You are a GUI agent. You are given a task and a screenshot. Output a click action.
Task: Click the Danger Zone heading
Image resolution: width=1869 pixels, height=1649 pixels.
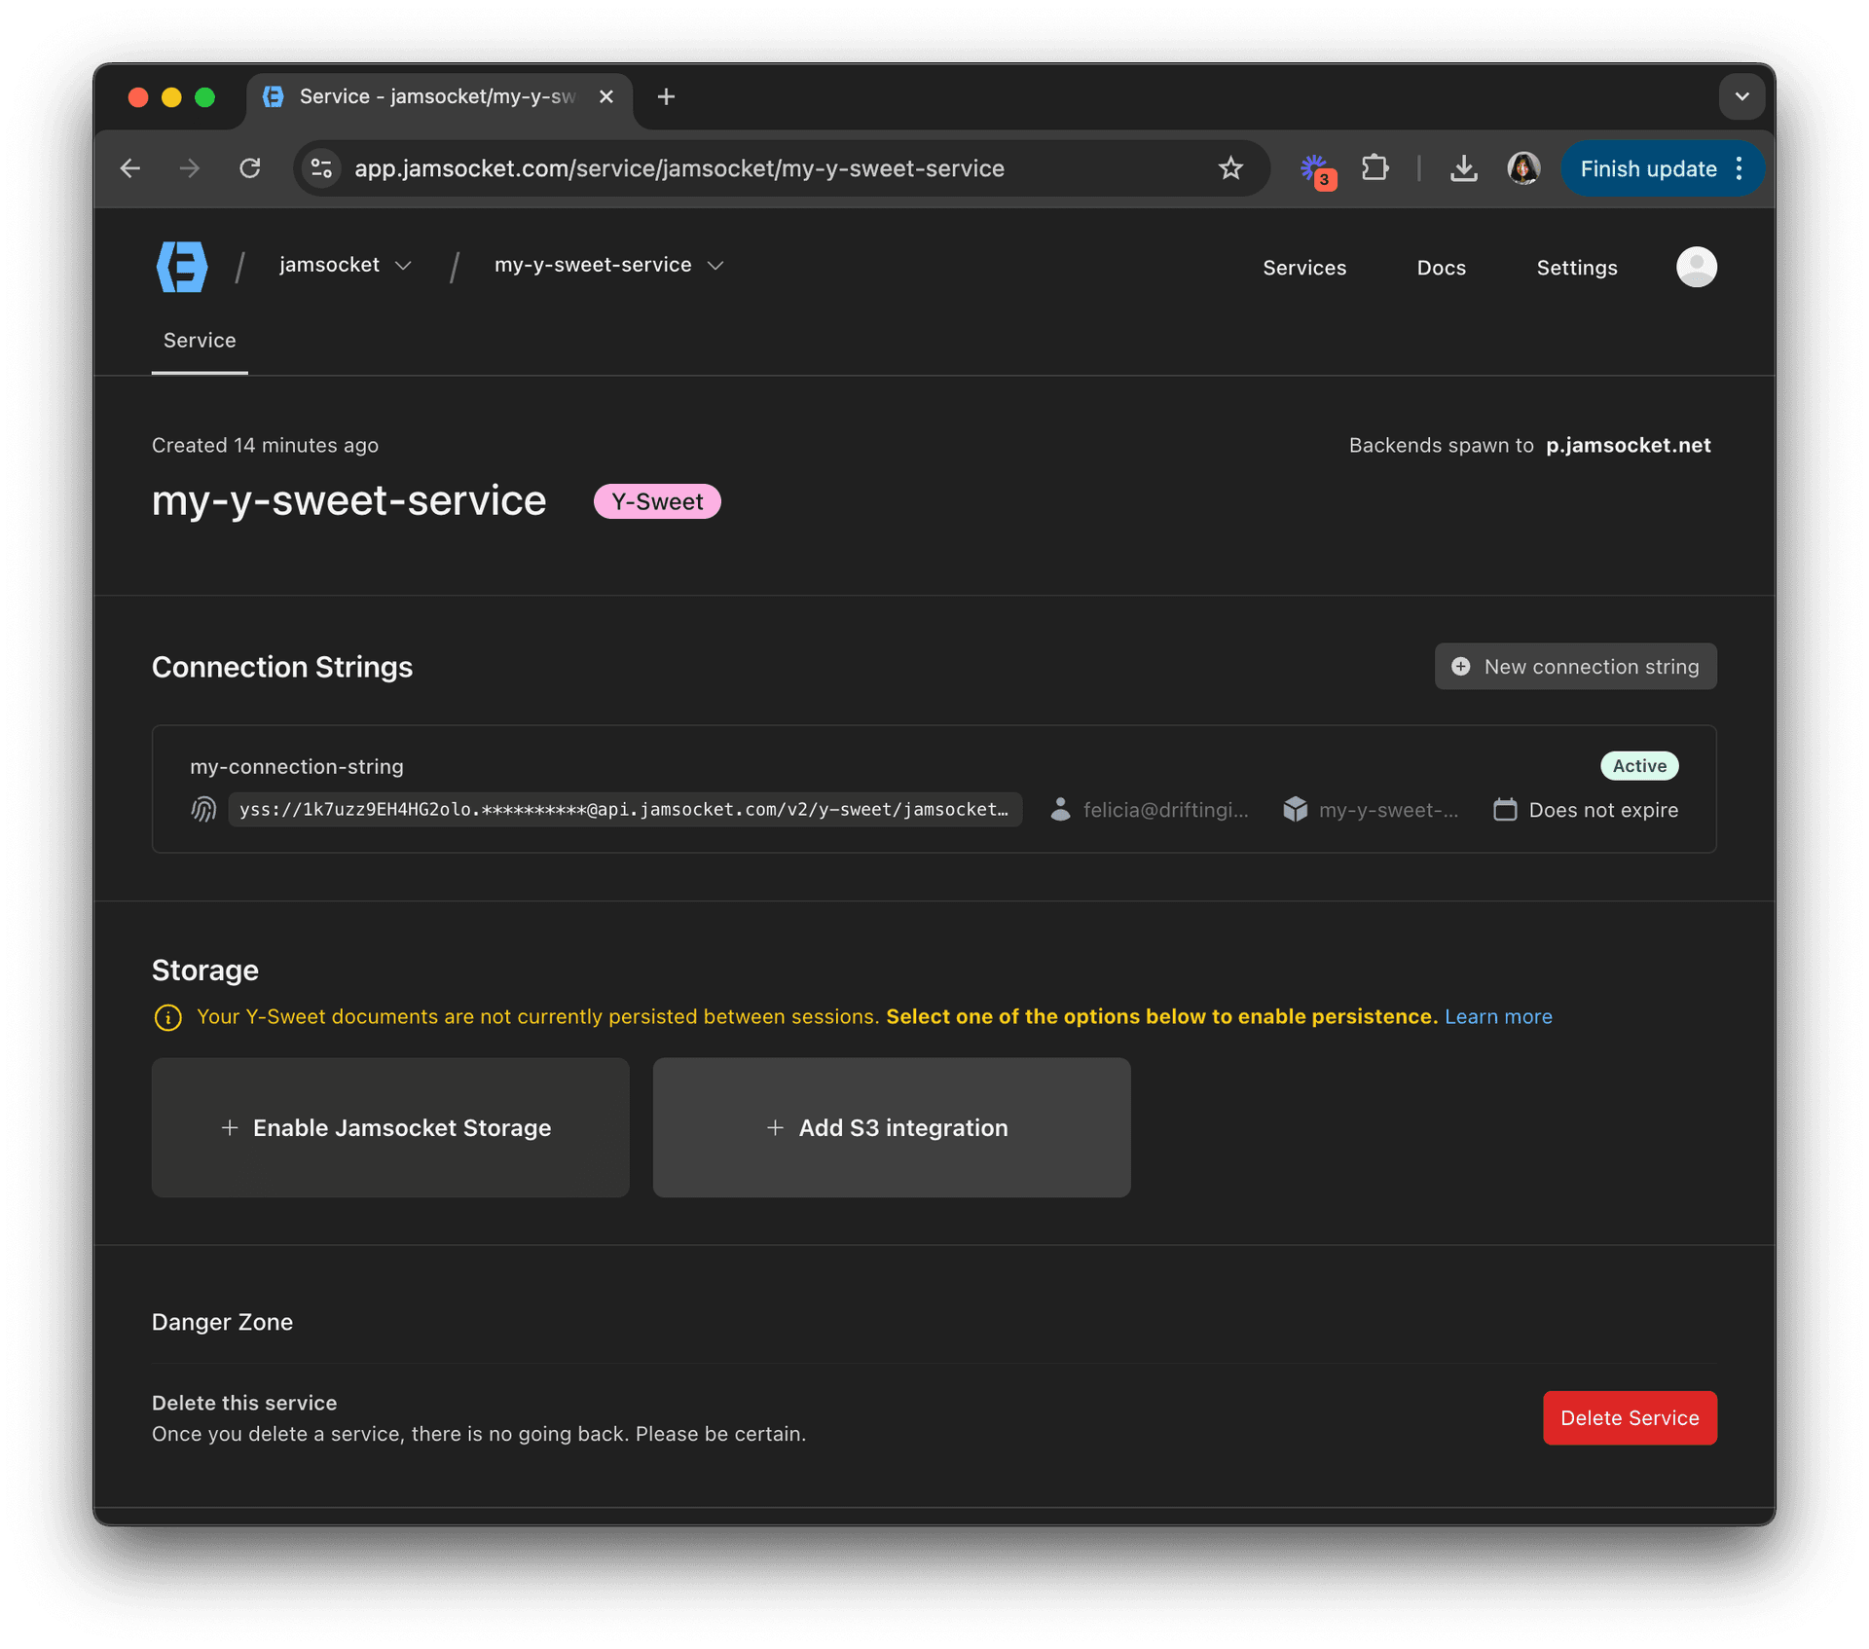[x=222, y=1322]
